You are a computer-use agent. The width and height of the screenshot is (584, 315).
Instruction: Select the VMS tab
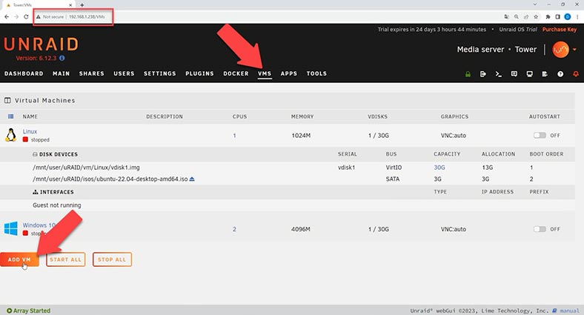[x=265, y=73]
